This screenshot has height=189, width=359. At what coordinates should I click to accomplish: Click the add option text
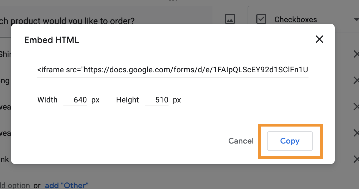click(x=15, y=185)
